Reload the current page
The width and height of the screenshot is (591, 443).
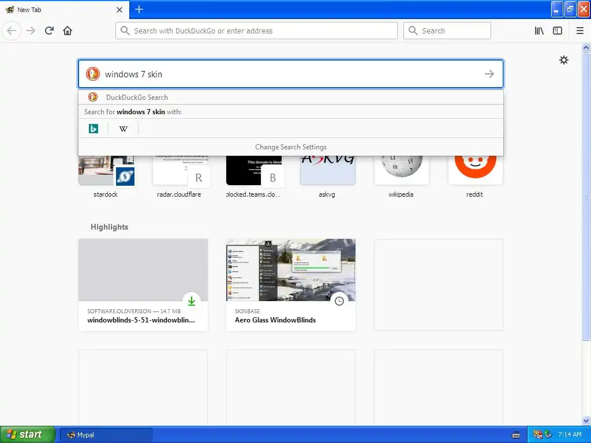(x=50, y=31)
